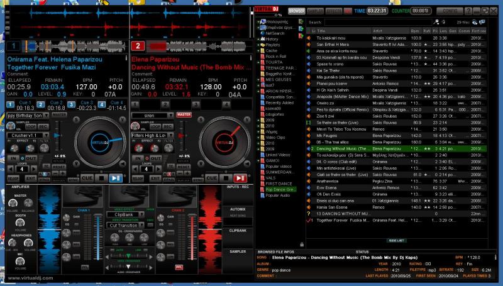This screenshot has height=286, width=503.
Task: Toggle sampler LOOP on deck 2
Action: (x=155, y=126)
